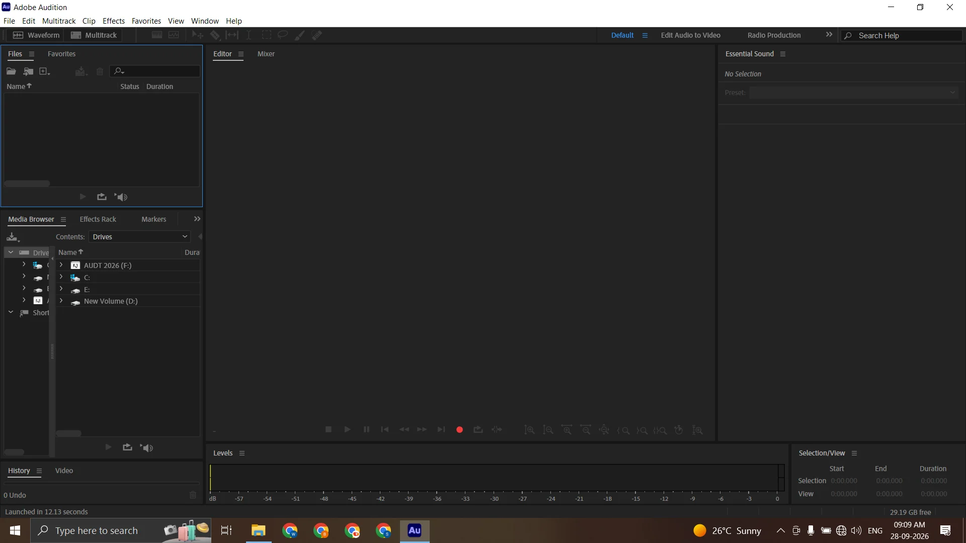Toggle Auto-Play speaker in Files panel
This screenshot has height=543, width=966.
click(121, 197)
